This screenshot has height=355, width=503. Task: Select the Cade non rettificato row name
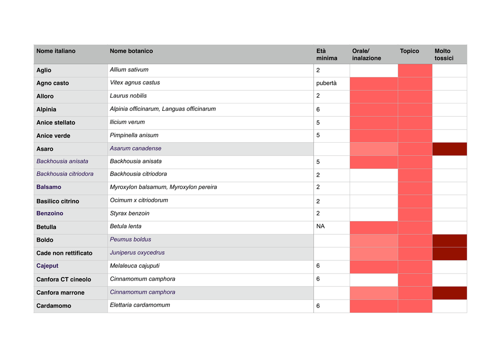pyautogui.click(x=64, y=253)
